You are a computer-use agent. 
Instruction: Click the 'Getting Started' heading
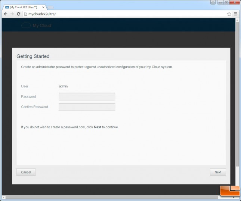pyautogui.click(x=33, y=56)
